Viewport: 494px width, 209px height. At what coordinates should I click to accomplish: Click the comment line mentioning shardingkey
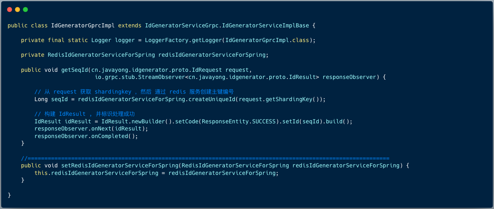click(x=134, y=92)
